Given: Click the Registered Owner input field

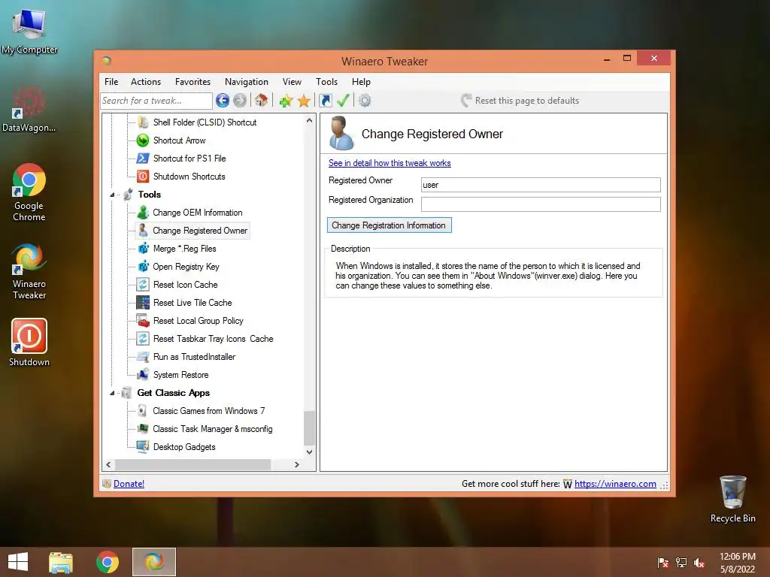Looking at the screenshot, I should pos(541,185).
